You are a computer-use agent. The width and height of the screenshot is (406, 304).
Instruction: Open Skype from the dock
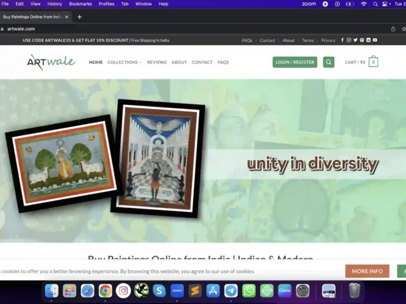pos(159,291)
